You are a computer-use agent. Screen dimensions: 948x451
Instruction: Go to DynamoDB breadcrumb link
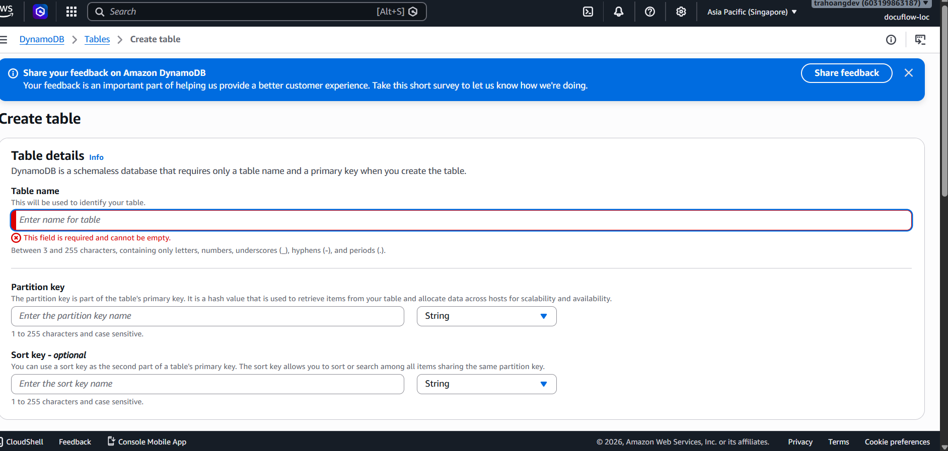coord(42,39)
